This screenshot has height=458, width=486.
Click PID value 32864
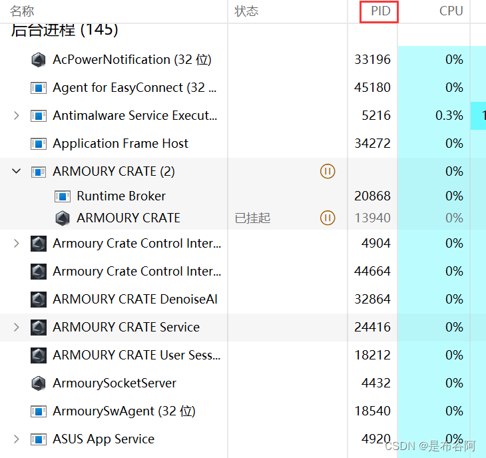tap(372, 300)
